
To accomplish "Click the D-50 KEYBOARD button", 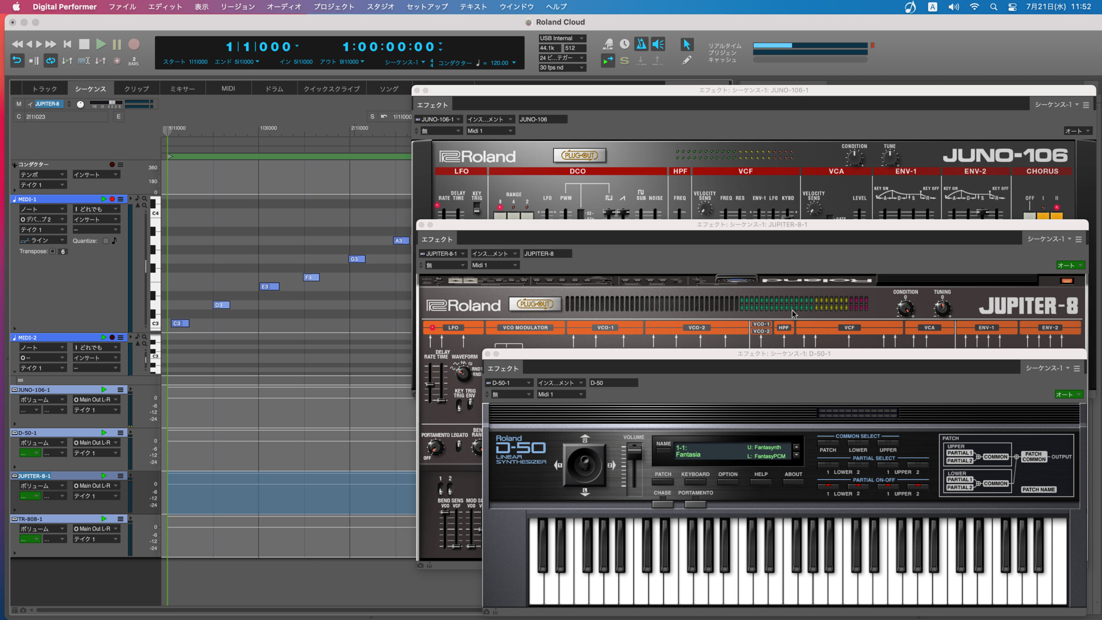I will tap(695, 482).
